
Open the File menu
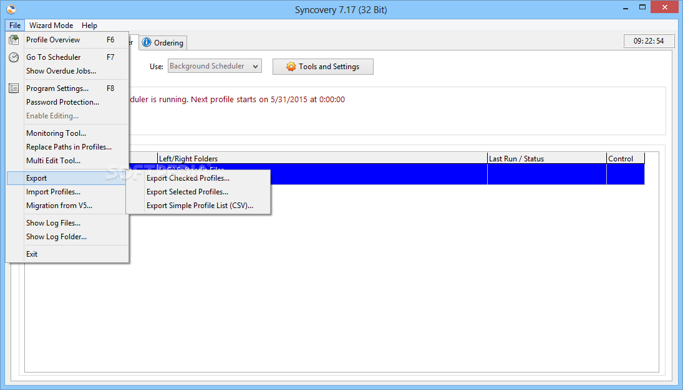[x=15, y=26]
